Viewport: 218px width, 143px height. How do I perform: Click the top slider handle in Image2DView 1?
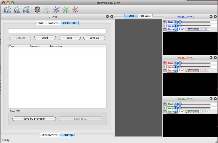[180, 22]
